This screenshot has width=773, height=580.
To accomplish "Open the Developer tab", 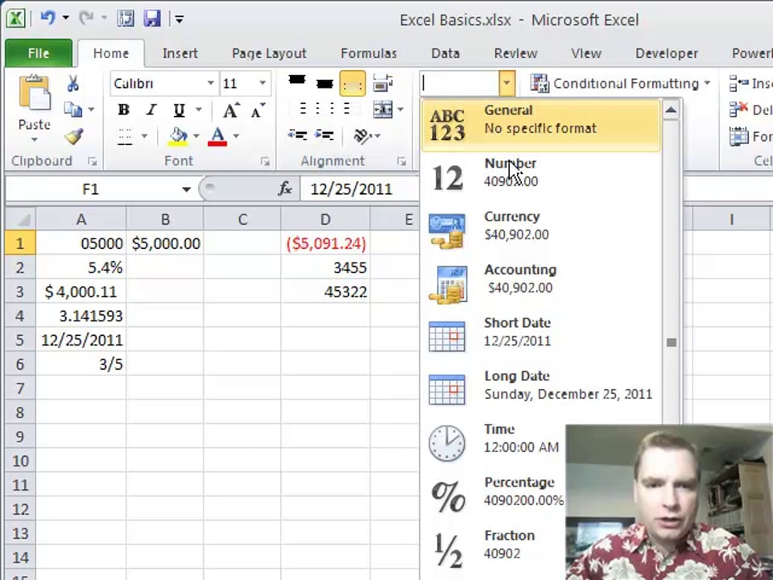I will [x=667, y=53].
